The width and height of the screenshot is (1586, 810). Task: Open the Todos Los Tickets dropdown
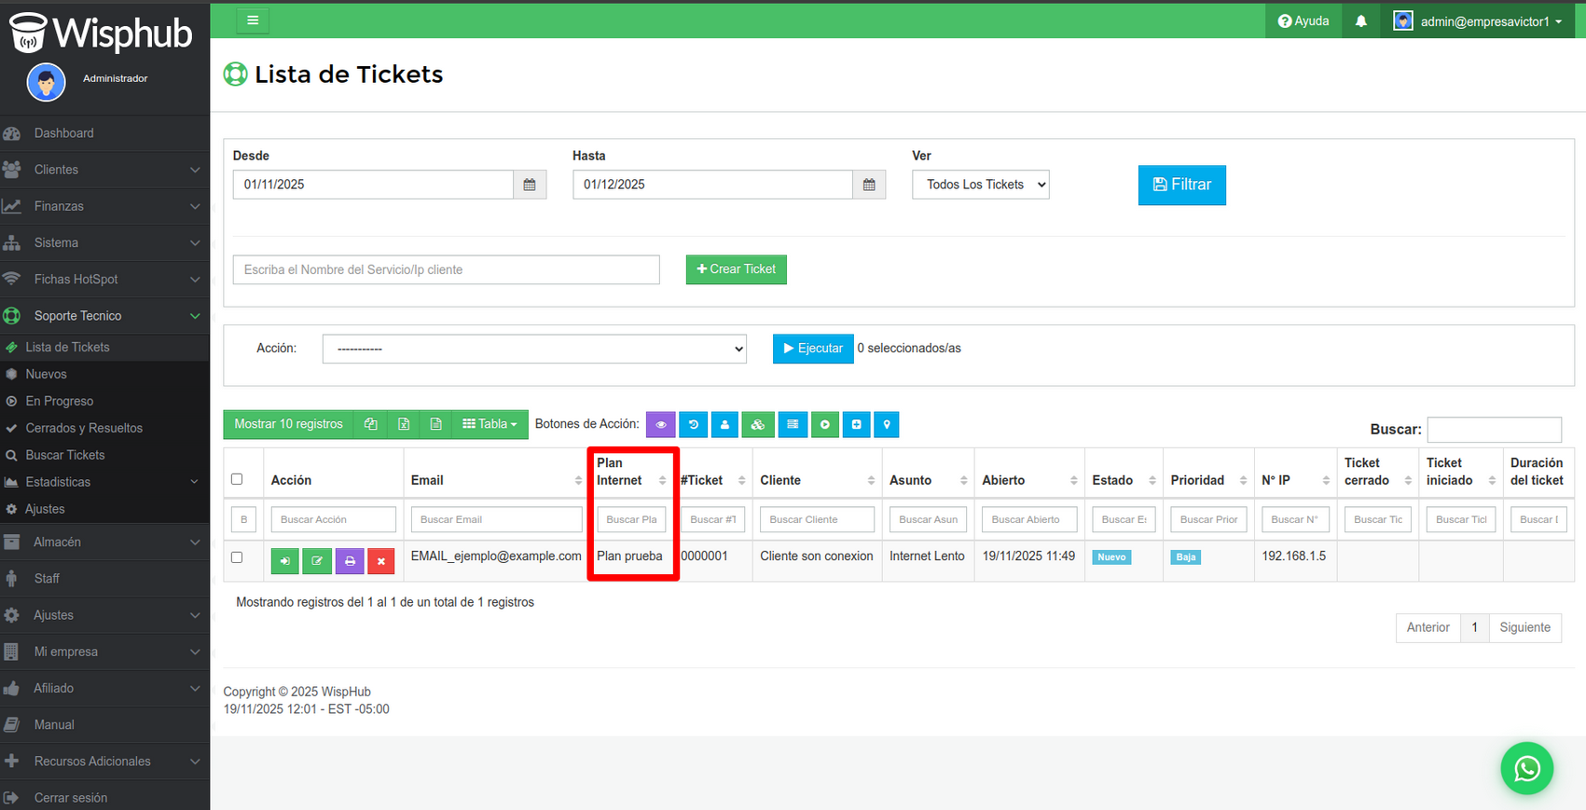pyautogui.click(x=980, y=185)
